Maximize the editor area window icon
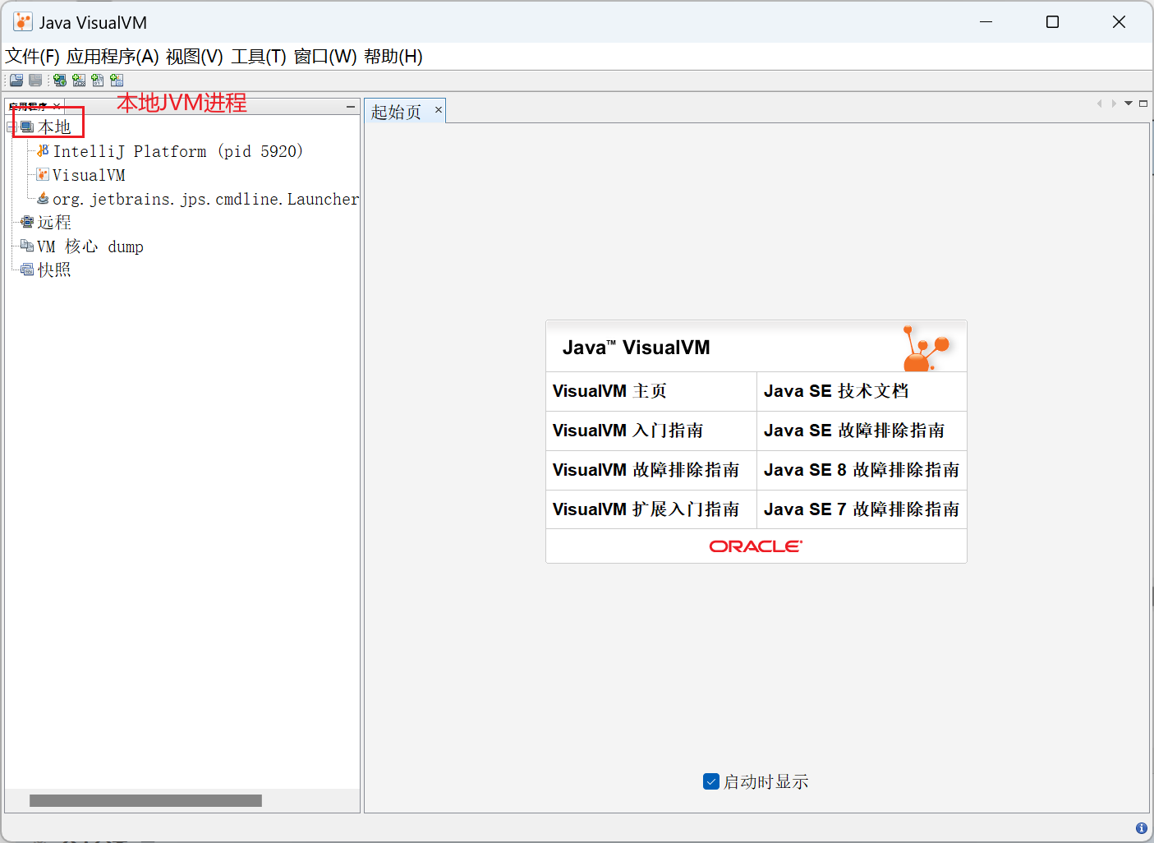The image size is (1154, 843). click(1143, 104)
